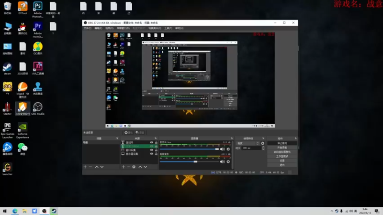Move the scene down with the arrow
Image resolution: width=383 pixels, height=215 pixels.
click(102, 167)
